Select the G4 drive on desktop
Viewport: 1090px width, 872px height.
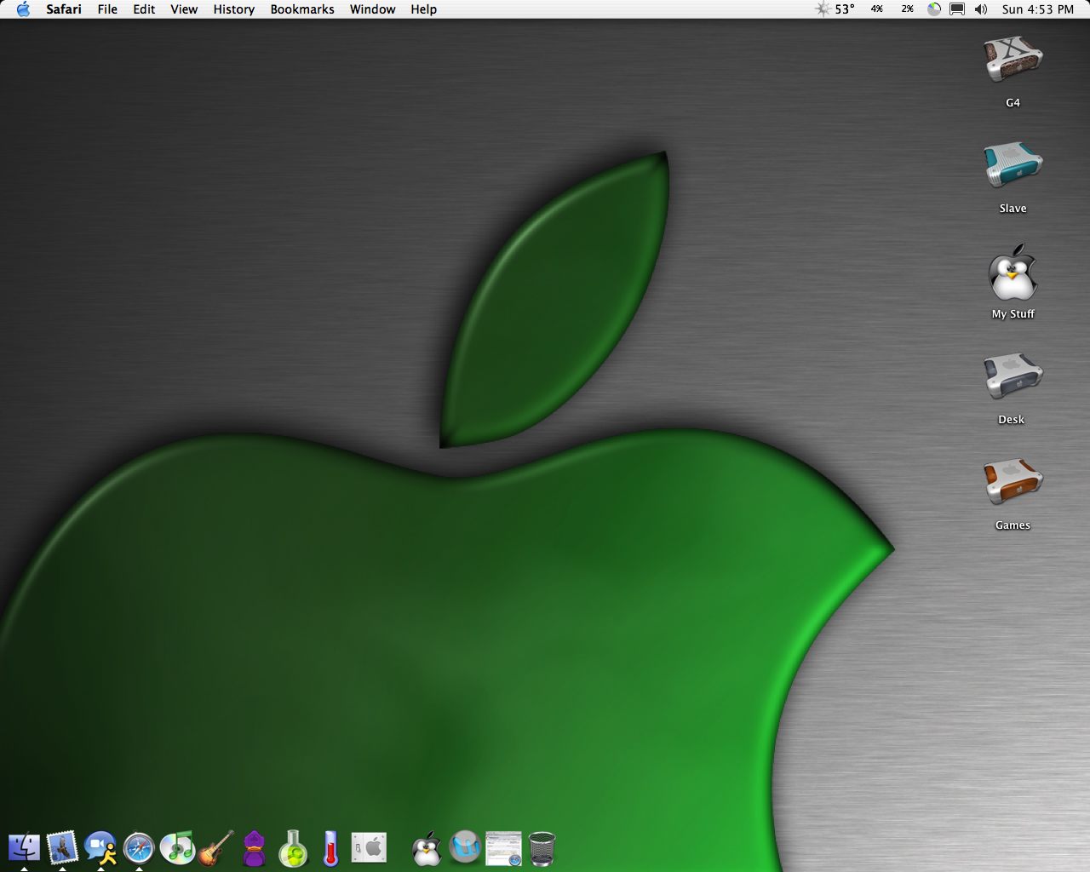1013,61
